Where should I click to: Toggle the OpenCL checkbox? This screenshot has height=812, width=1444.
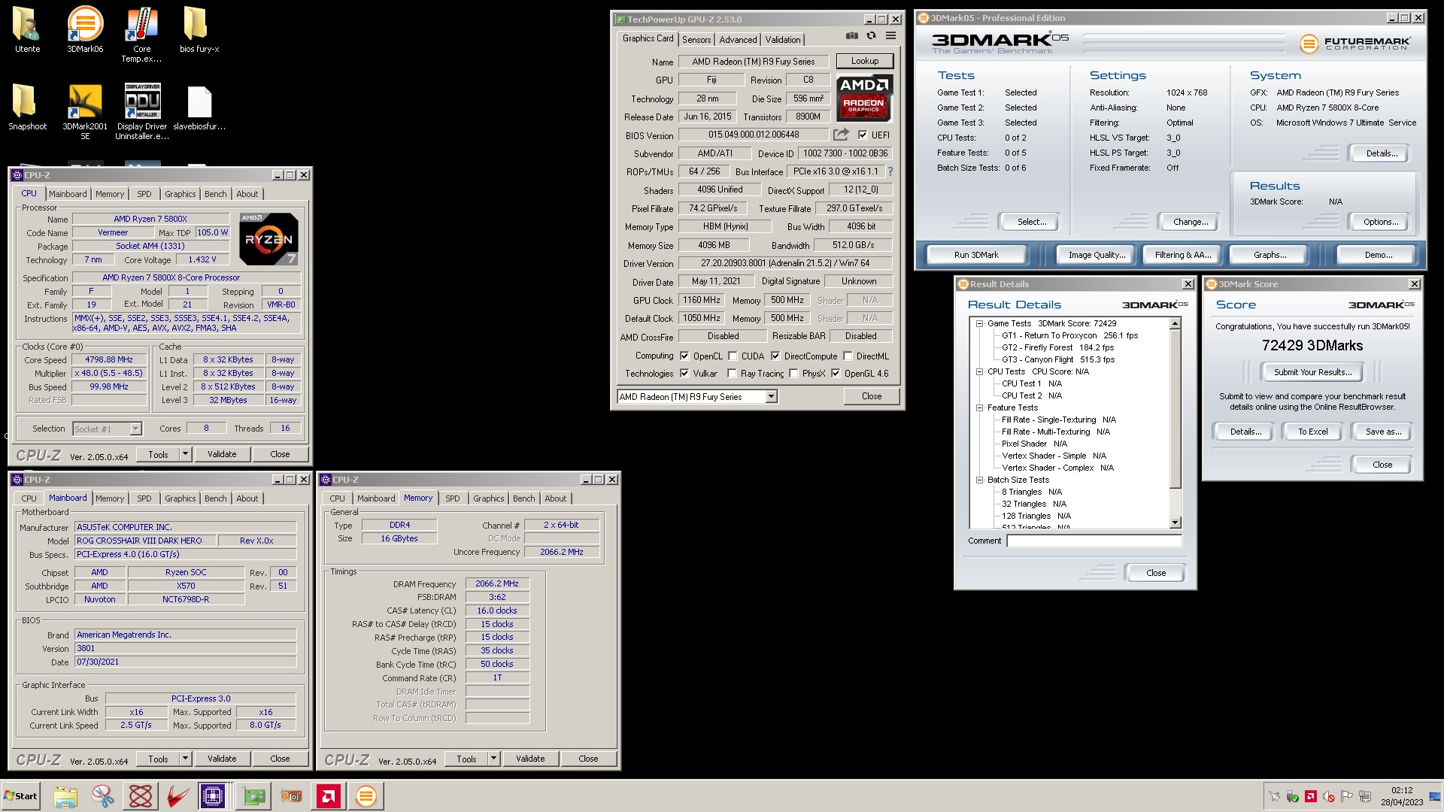pyautogui.click(x=684, y=356)
